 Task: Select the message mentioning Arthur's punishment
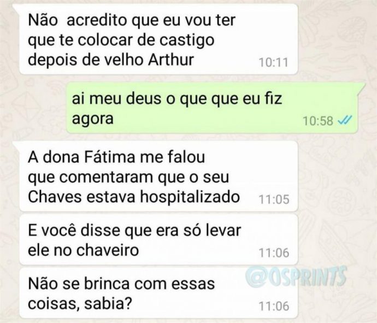tap(158, 39)
